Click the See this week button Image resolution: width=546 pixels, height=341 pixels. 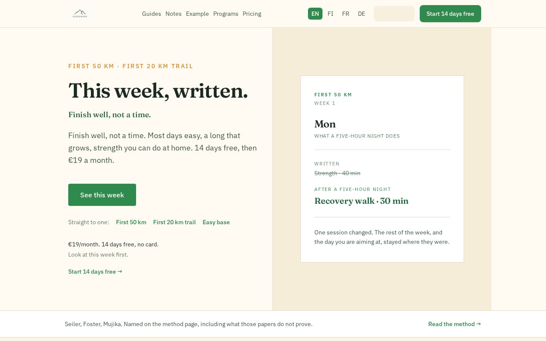(x=102, y=195)
